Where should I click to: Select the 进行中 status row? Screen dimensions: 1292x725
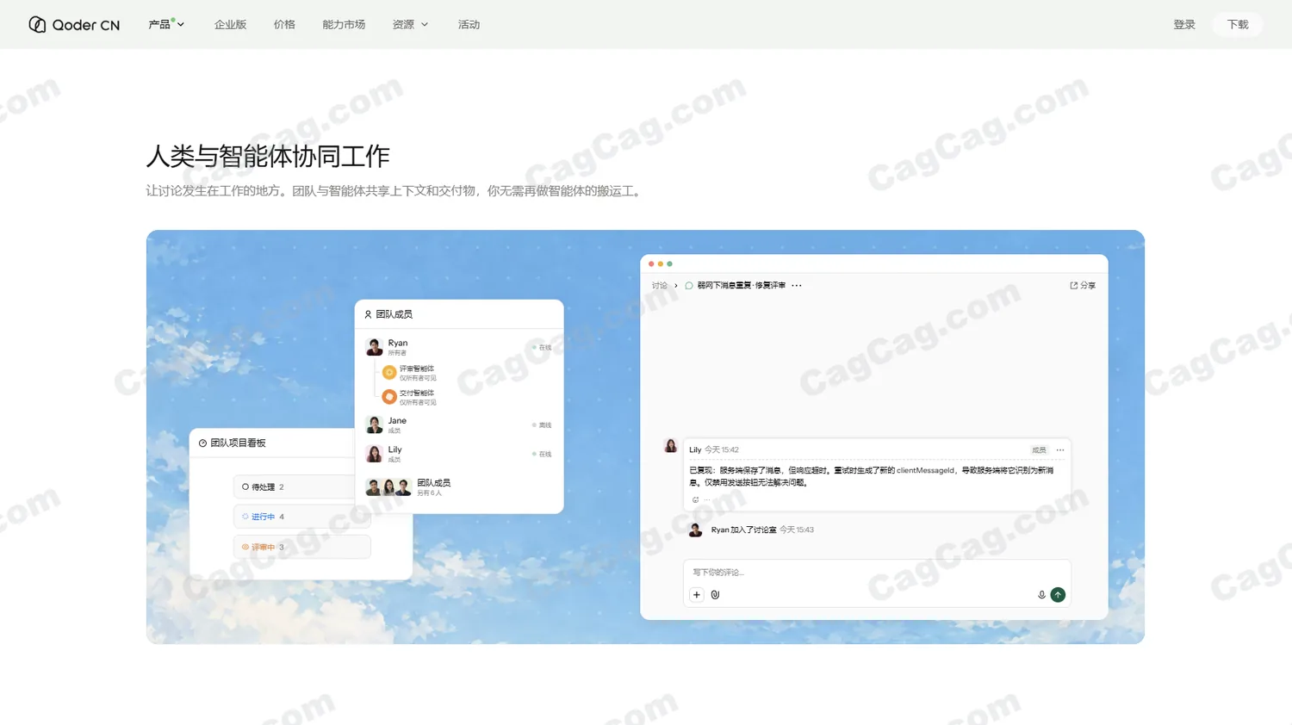(301, 517)
